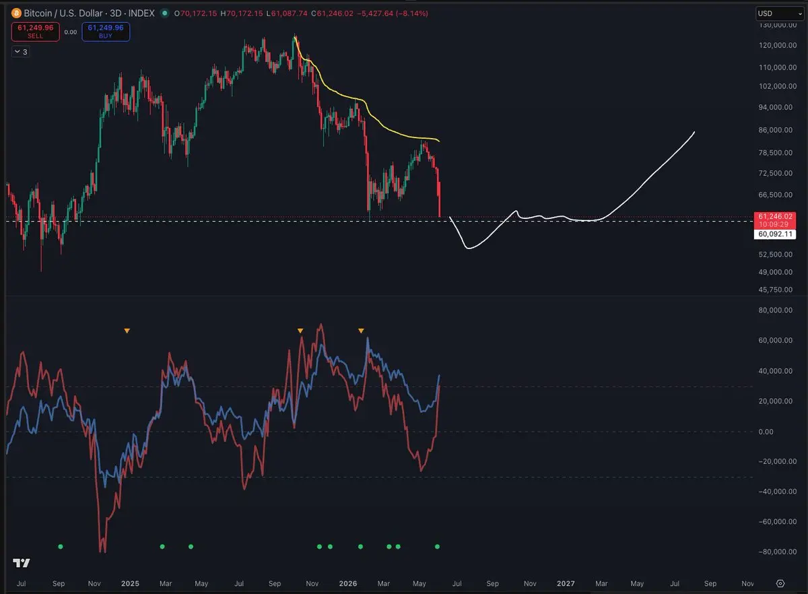Screen dimensions: 808x594
Task: Click orange triangle marker above early 2025
Action: coord(127,331)
